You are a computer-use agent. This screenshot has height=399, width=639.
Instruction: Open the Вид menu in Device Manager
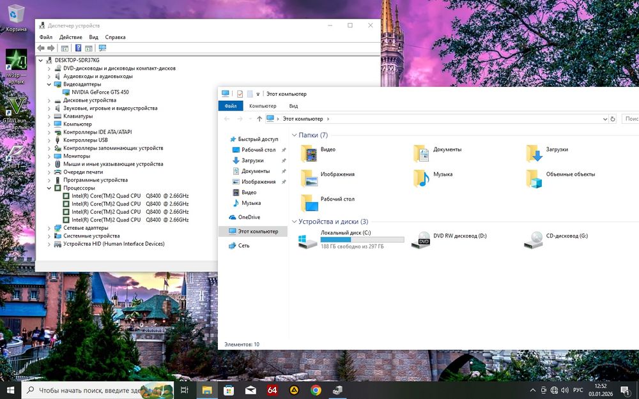[94, 37]
